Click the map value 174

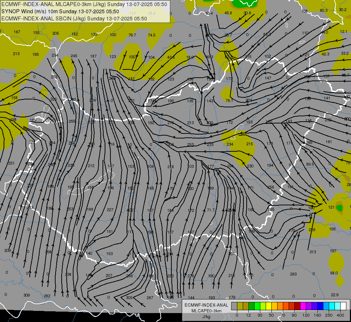151,101
